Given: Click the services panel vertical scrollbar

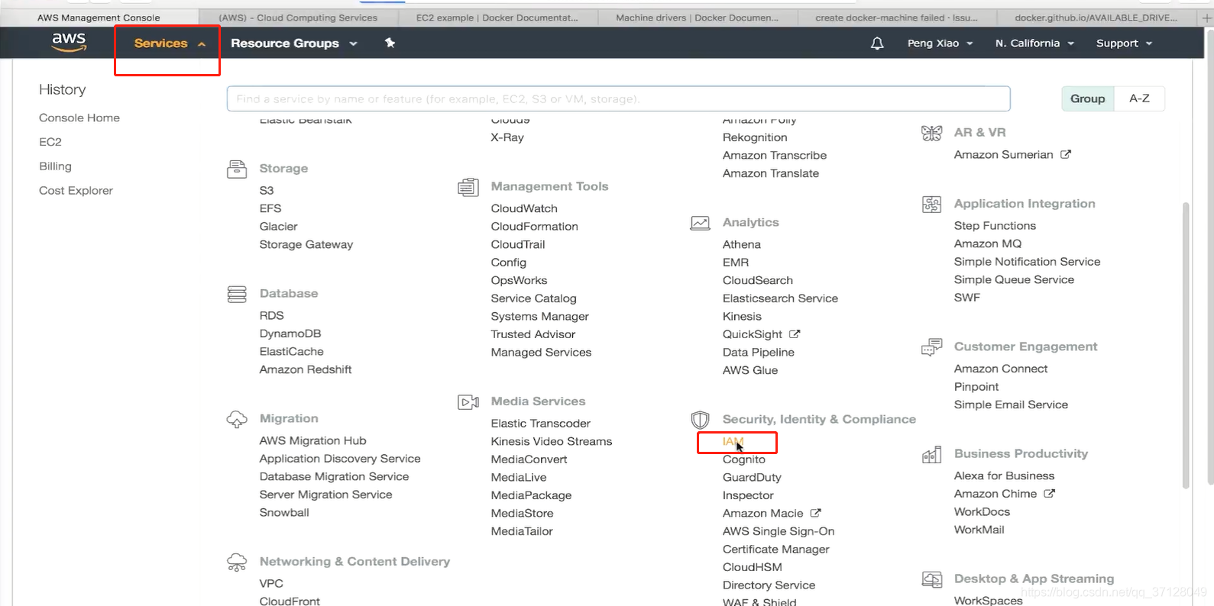Looking at the screenshot, I should [x=1186, y=345].
